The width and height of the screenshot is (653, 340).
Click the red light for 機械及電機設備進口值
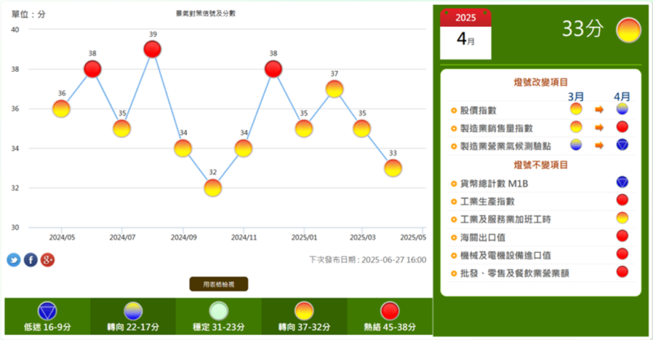click(622, 254)
